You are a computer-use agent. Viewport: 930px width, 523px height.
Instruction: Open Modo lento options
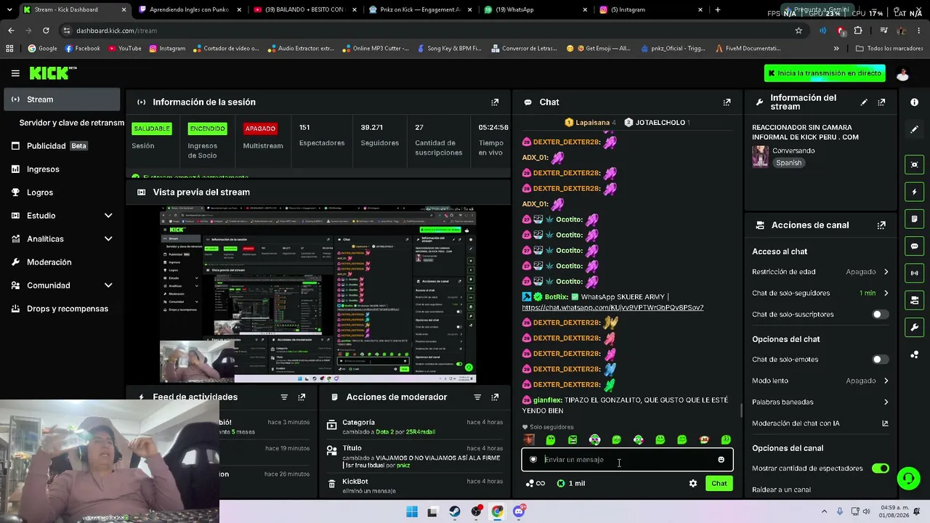pyautogui.click(x=820, y=381)
